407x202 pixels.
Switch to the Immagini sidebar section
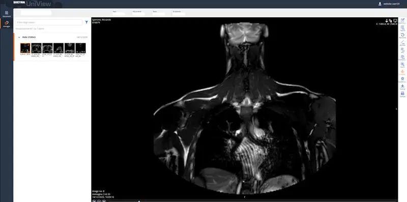(x=7, y=24)
